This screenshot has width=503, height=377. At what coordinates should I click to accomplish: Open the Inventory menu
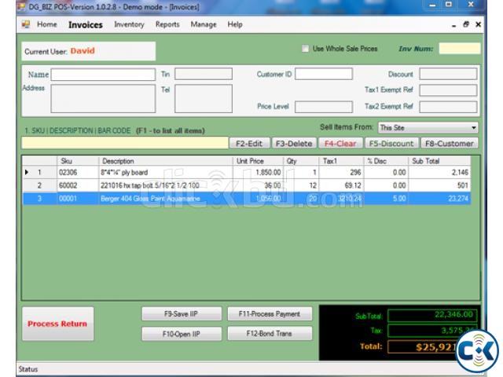tap(129, 24)
